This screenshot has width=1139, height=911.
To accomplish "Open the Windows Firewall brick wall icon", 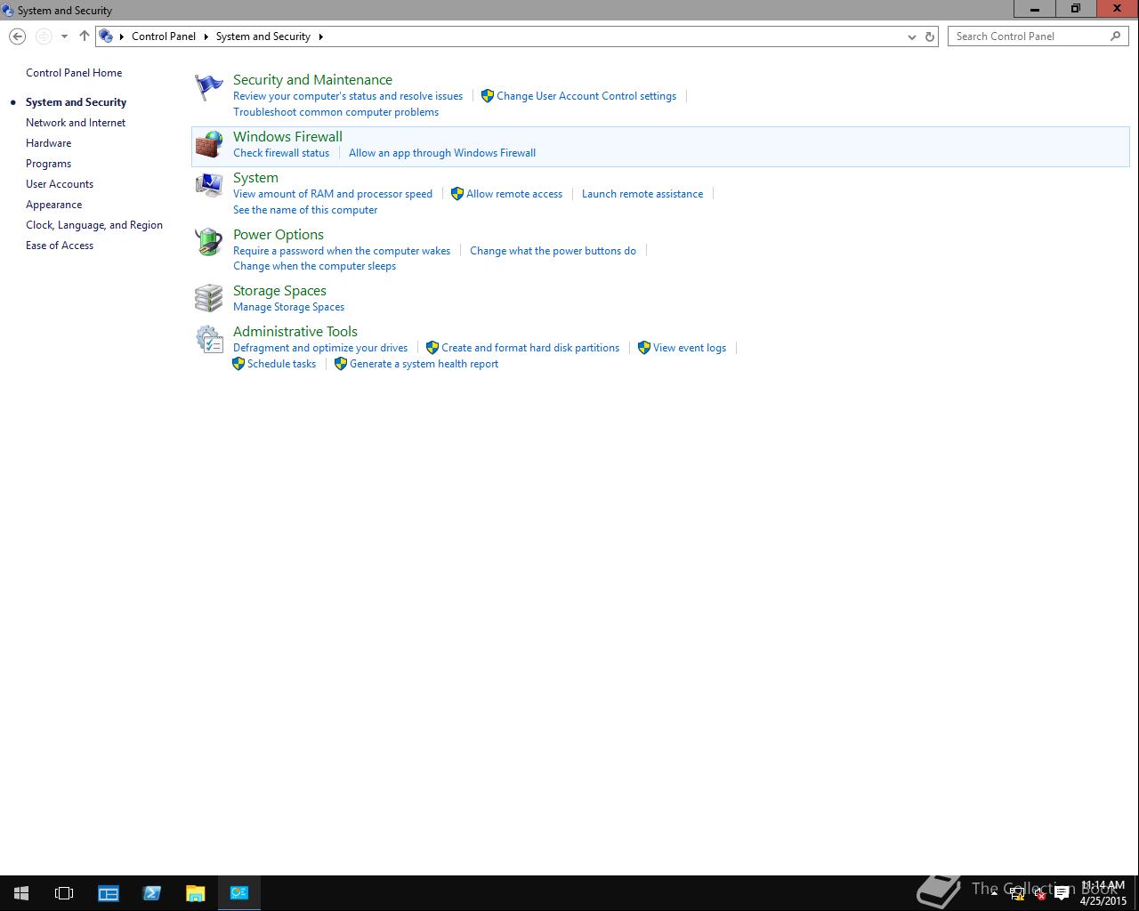I will click(x=209, y=145).
